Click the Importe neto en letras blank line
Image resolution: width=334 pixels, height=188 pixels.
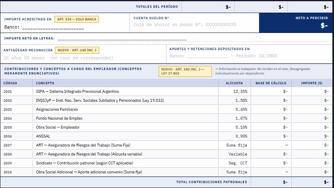(122, 39)
